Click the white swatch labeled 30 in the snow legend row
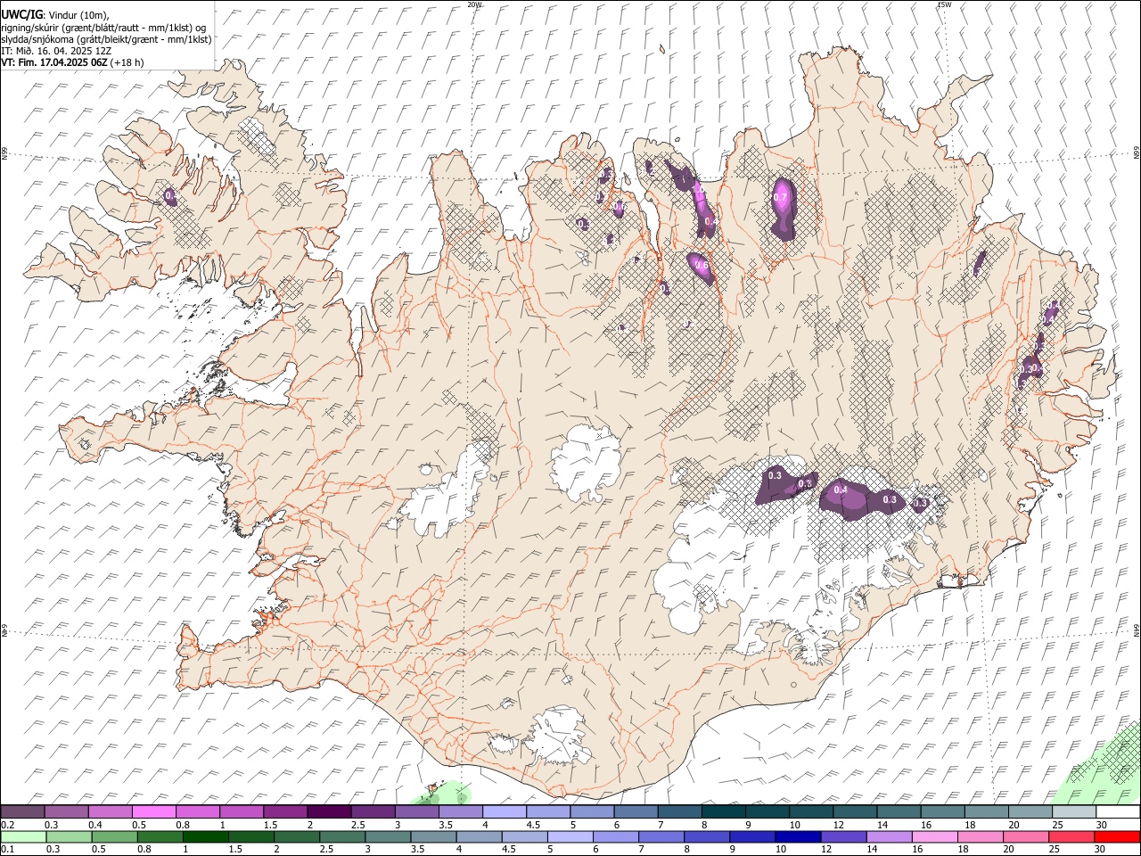 (x=1118, y=811)
